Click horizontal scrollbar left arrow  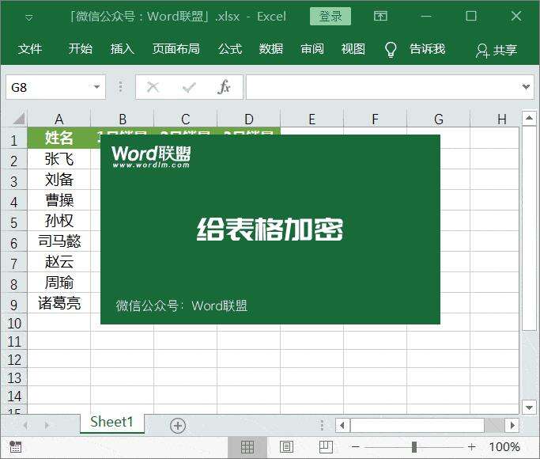[x=342, y=425]
